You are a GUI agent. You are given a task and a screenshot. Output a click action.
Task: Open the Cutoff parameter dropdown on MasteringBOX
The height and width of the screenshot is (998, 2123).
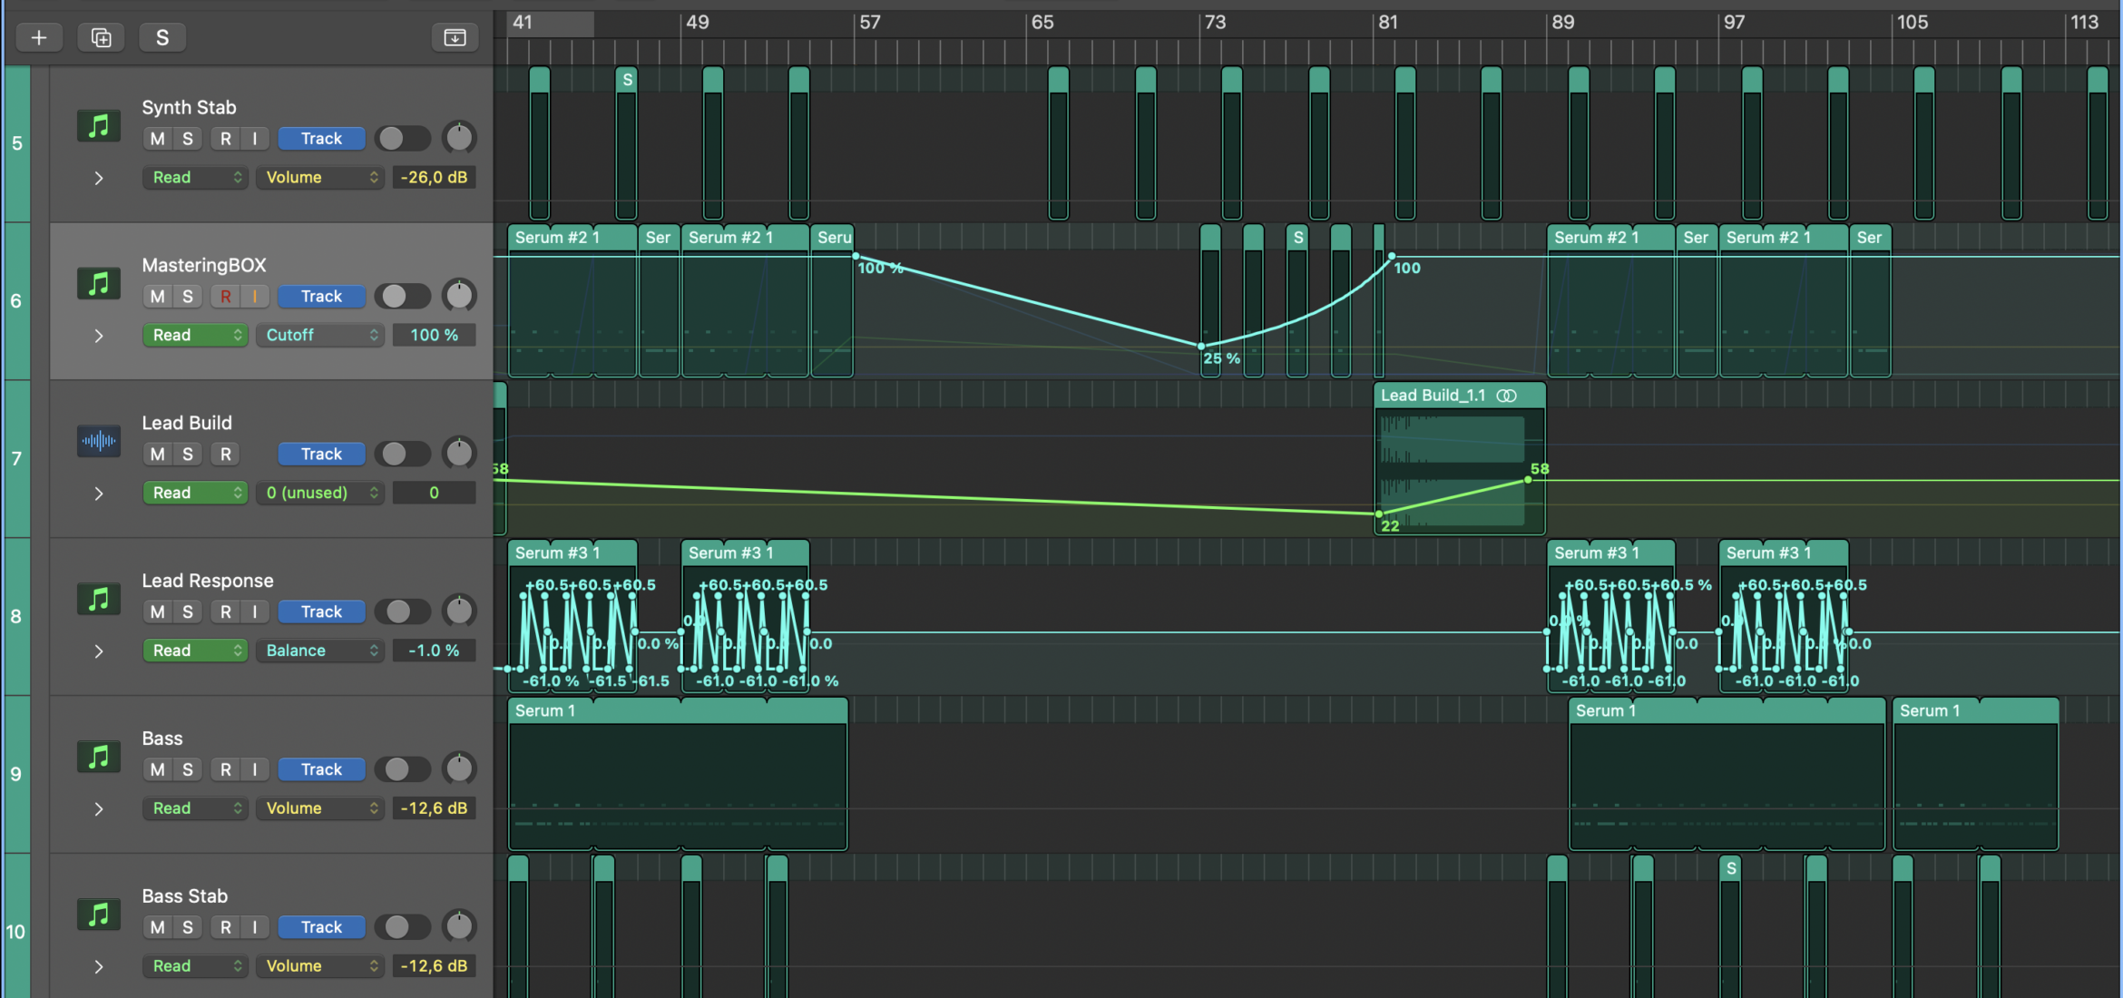[x=319, y=335]
